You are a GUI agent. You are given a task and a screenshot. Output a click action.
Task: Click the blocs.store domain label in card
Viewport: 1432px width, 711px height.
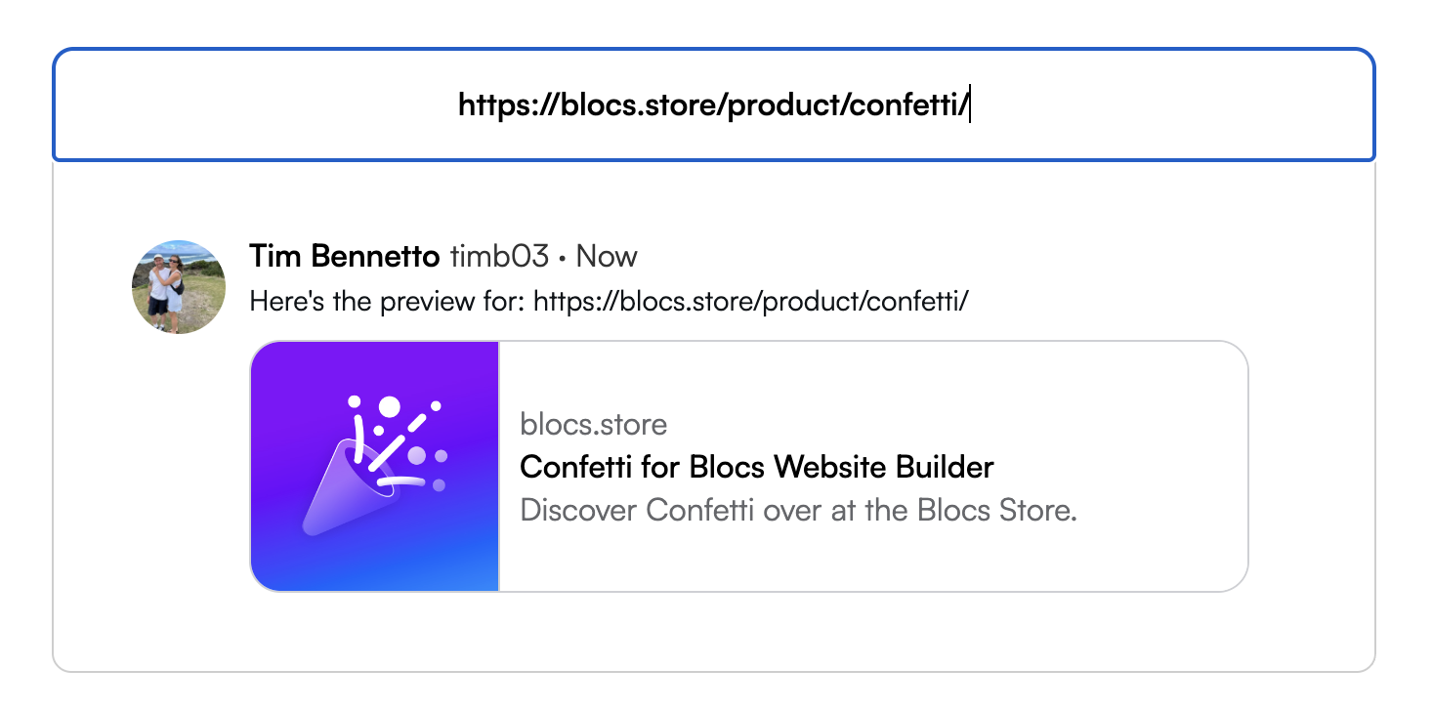click(x=594, y=425)
